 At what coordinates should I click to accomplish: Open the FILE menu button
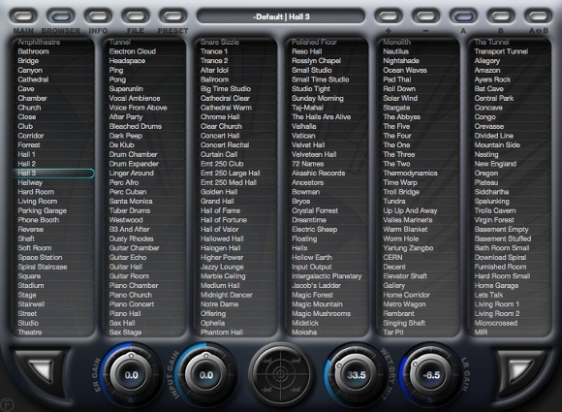136,16
